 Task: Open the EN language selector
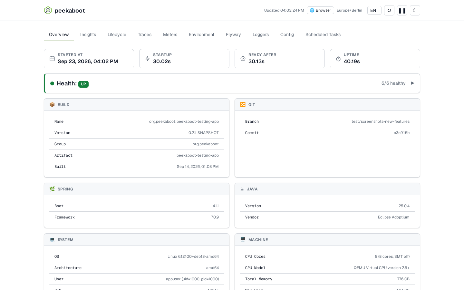(x=374, y=10)
